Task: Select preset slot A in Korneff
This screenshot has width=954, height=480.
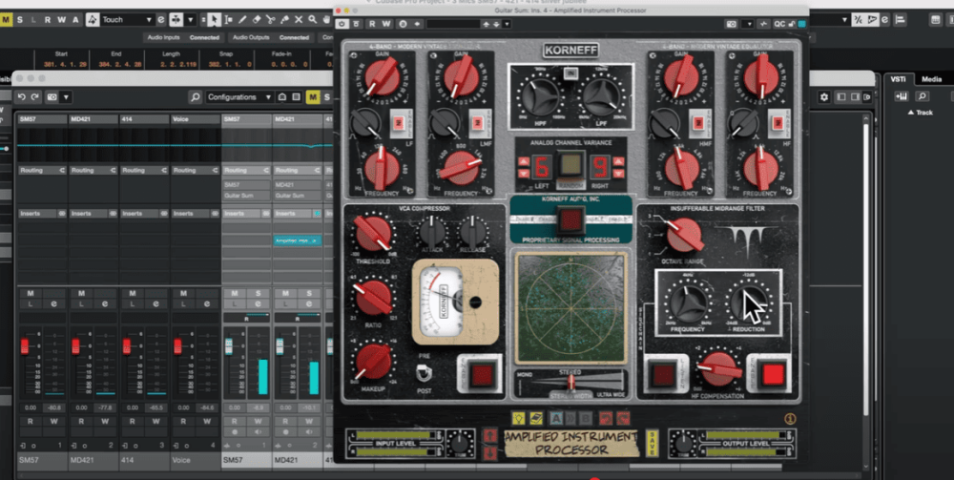Action: click(x=555, y=418)
